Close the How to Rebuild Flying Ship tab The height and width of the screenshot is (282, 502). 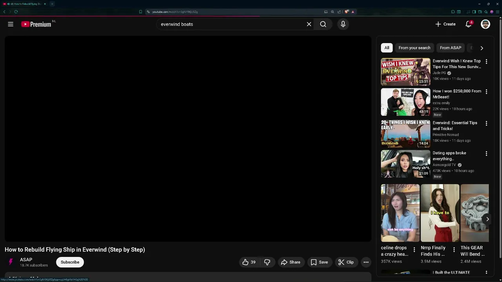coord(45,4)
